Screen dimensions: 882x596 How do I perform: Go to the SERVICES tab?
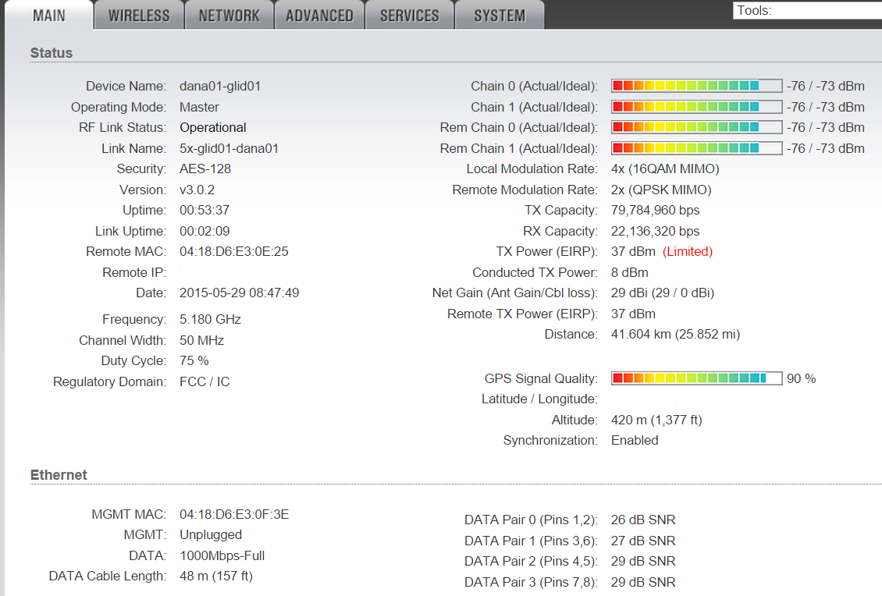coord(409,16)
